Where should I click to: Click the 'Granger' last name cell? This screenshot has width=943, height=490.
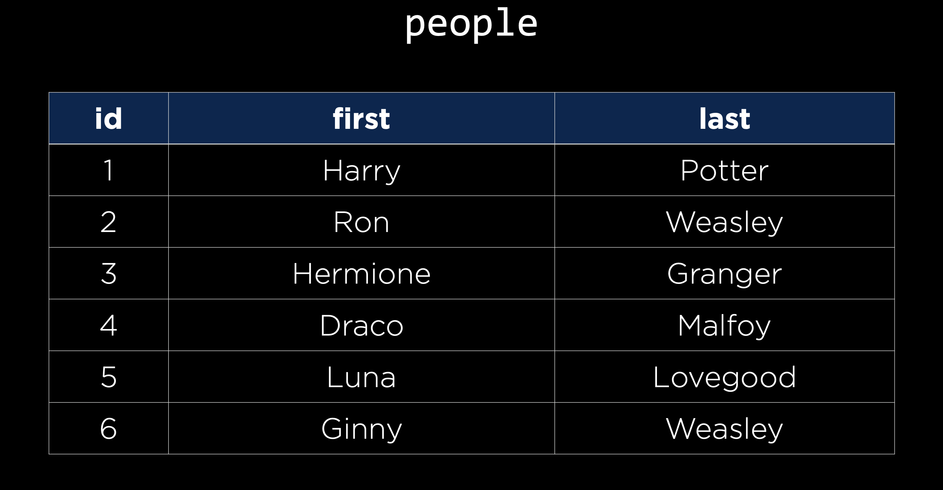pyautogui.click(x=725, y=274)
